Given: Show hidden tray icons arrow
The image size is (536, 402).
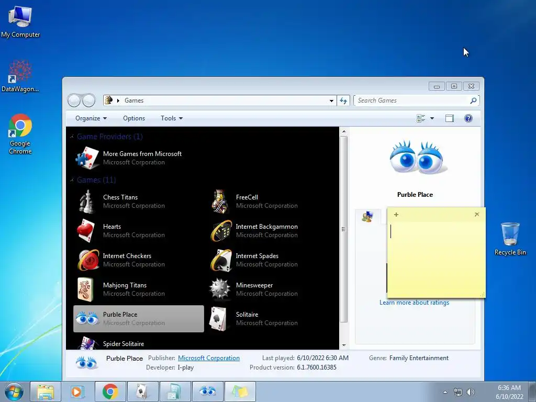Looking at the screenshot, I should 445,392.
